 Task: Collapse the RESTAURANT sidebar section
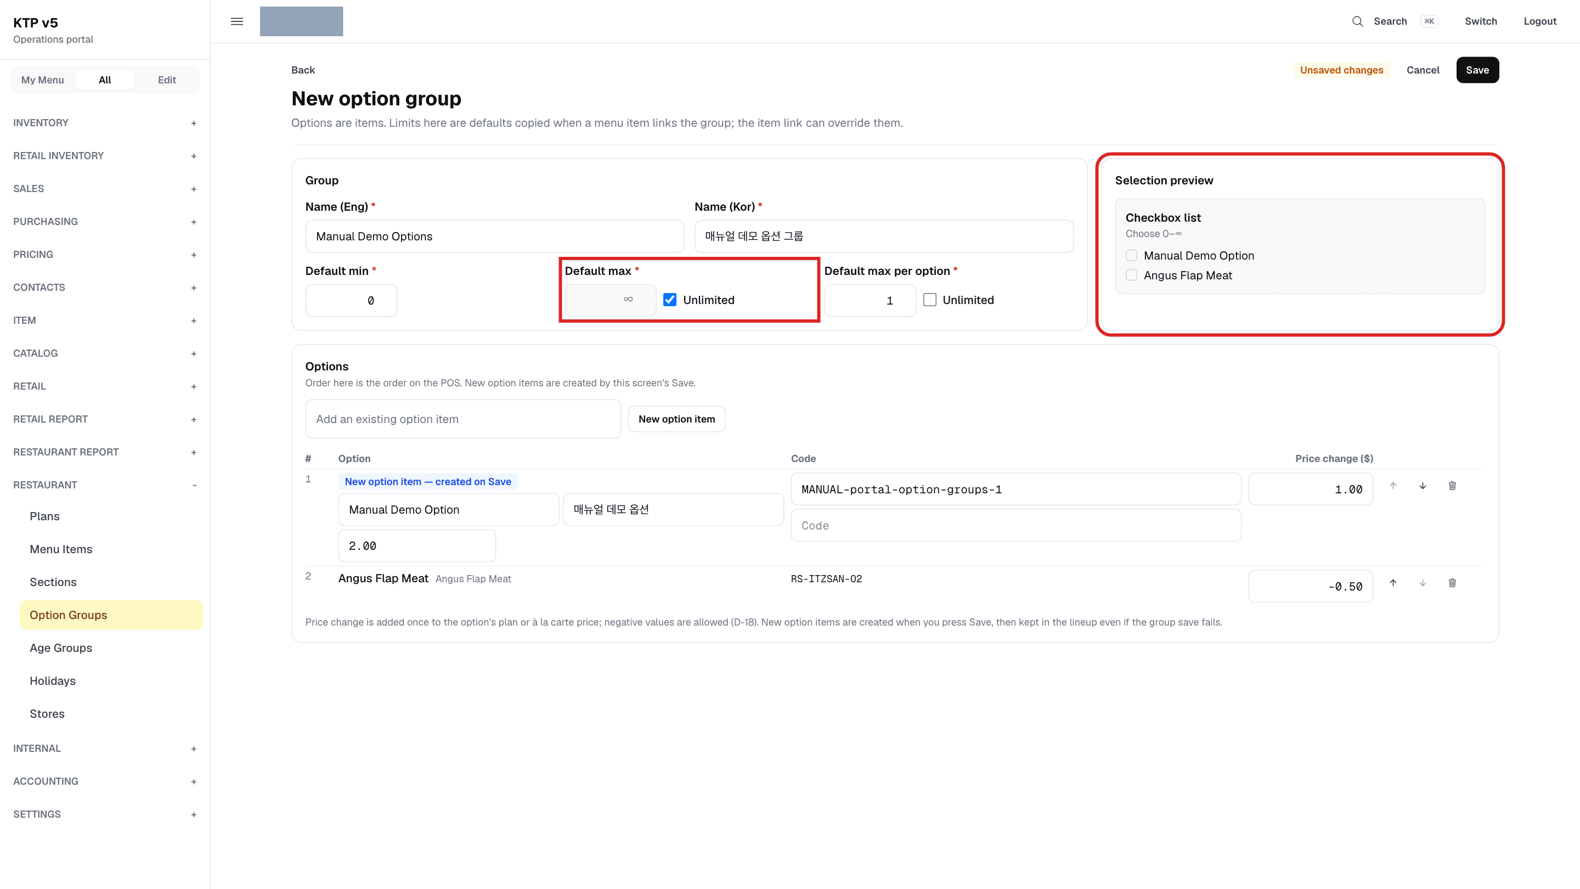coord(105,485)
